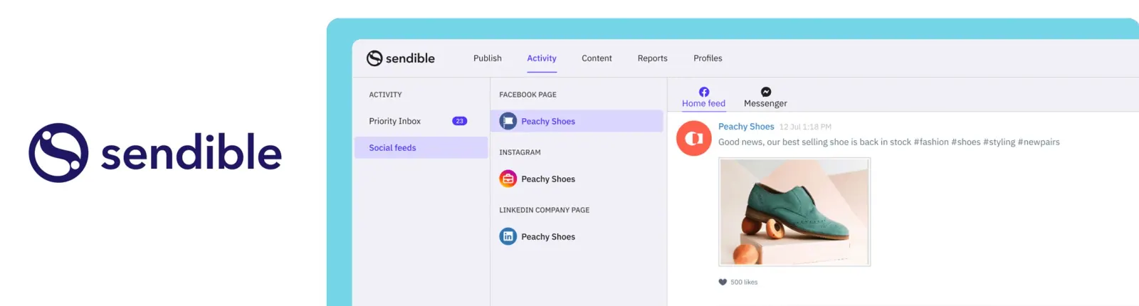Viewport: 1139px width, 306px height.
Task: Select Social feeds in the sidebar
Action: coord(421,147)
